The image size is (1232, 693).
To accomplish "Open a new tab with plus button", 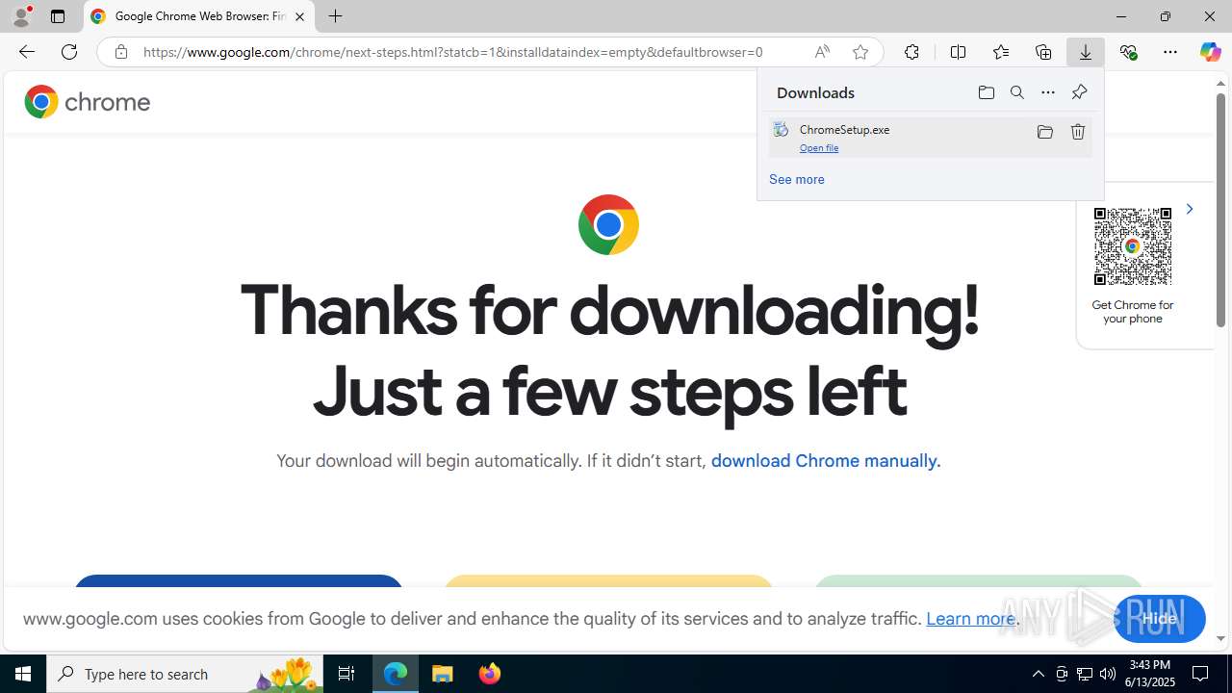I will click(x=335, y=16).
